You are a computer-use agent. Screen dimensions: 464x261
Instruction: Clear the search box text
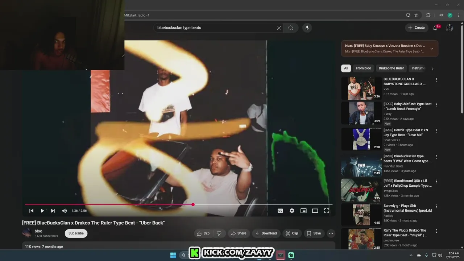(279, 28)
